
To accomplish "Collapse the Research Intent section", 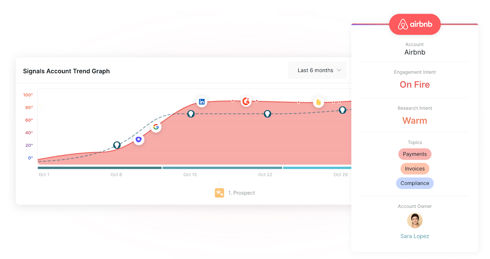I will tap(415, 108).
